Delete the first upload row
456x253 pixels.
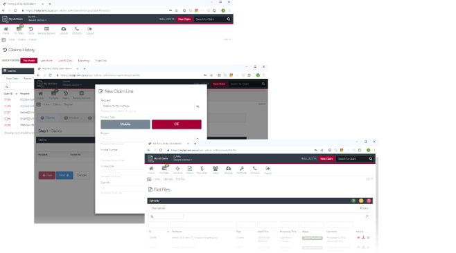tap(368, 238)
